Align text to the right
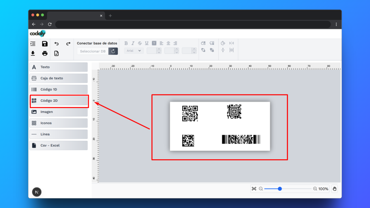 (175, 43)
